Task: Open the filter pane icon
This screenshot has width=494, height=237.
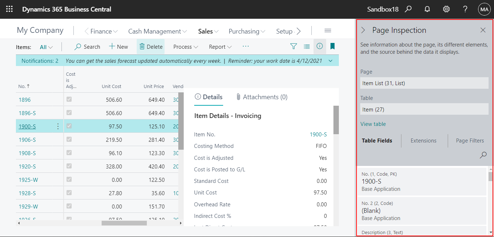Action: point(293,47)
